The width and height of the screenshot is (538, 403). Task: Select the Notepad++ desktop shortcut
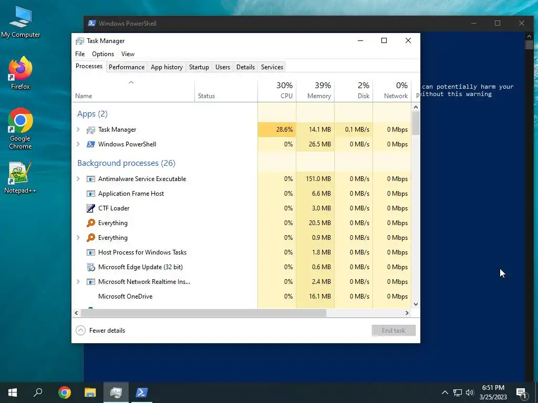coord(20,178)
